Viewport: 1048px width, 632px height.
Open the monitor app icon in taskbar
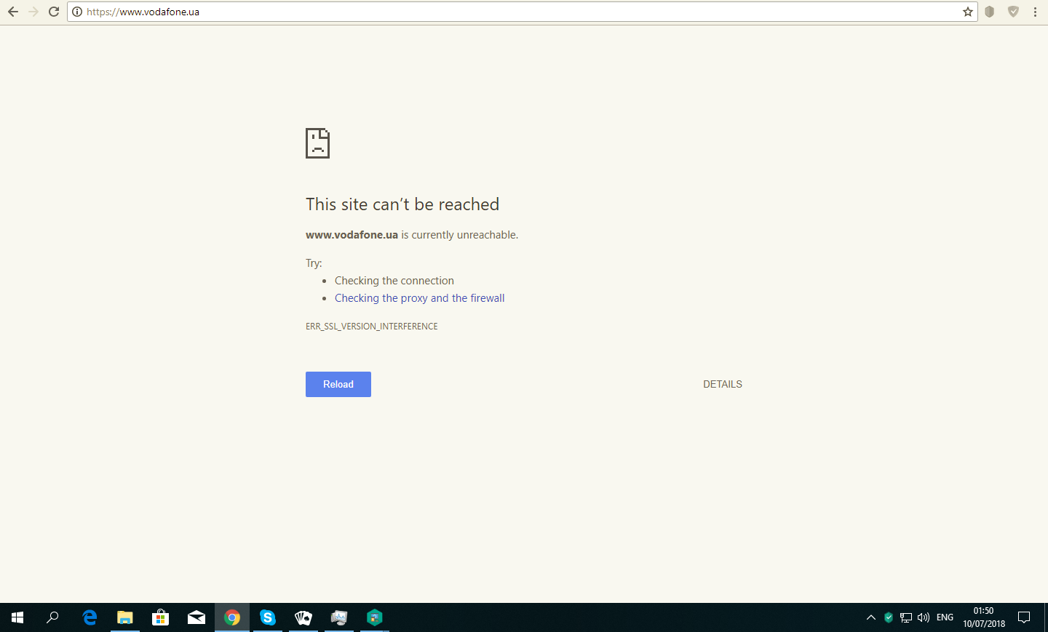coord(339,617)
